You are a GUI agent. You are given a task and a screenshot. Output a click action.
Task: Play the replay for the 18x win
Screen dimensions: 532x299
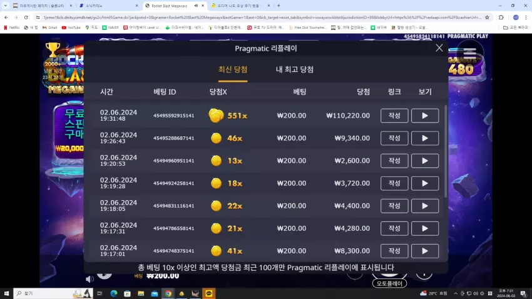coord(425,183)
